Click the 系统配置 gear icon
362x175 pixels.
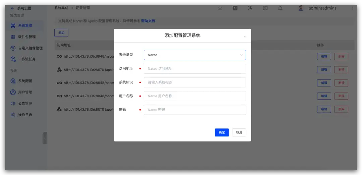(x=13, y=81)
